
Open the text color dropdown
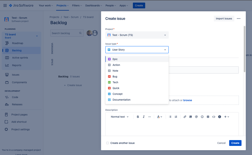pyautogui.click(x=159, y=117)
